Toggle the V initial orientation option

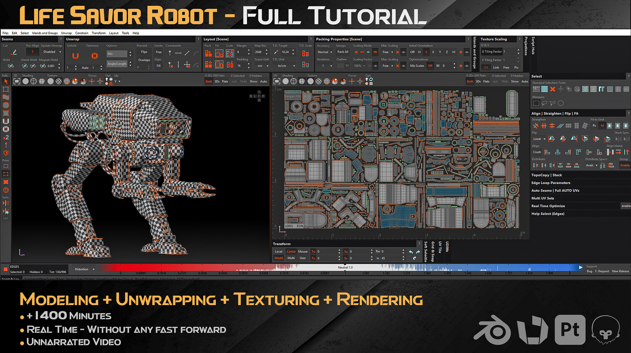(426, 52)
